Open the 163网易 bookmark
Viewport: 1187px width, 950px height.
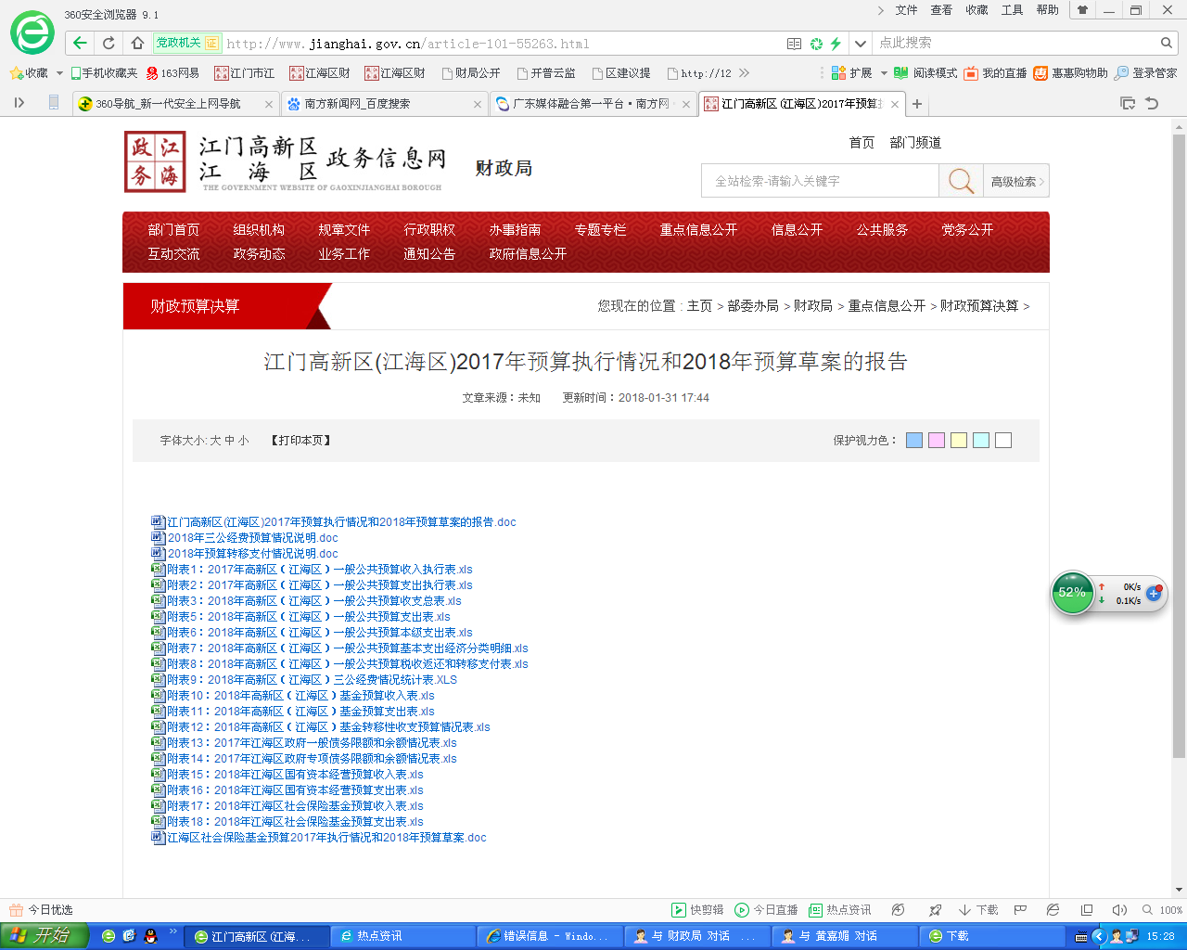click(173, 73)
